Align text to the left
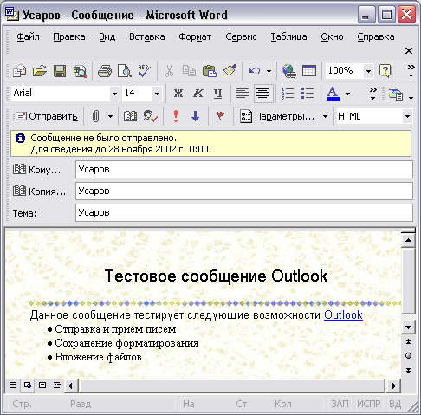The image size is (421, 415). (243, 94)
